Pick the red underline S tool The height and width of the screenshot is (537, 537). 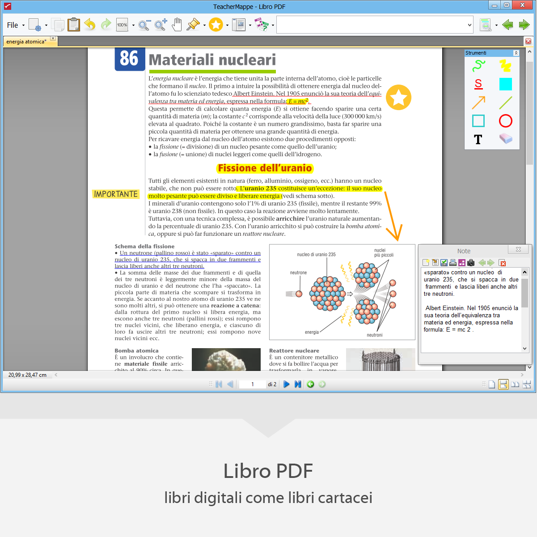[x=478, y=84]
